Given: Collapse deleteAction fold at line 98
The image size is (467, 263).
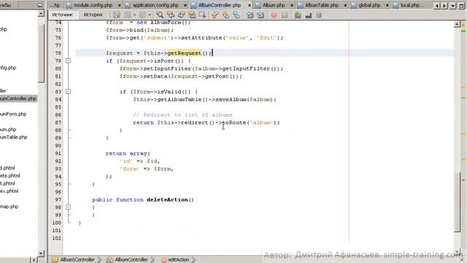Looking at the screenshot, I should [68, 207].
